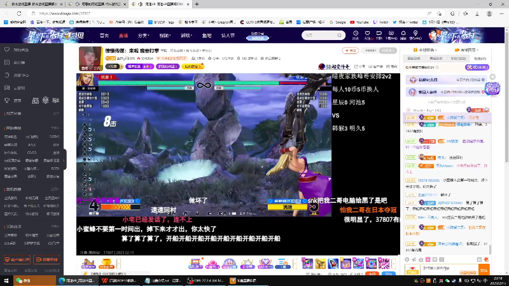509x286 pixels.
Task: Open the 首页 nav item
Action: click(x=104, y=36)
